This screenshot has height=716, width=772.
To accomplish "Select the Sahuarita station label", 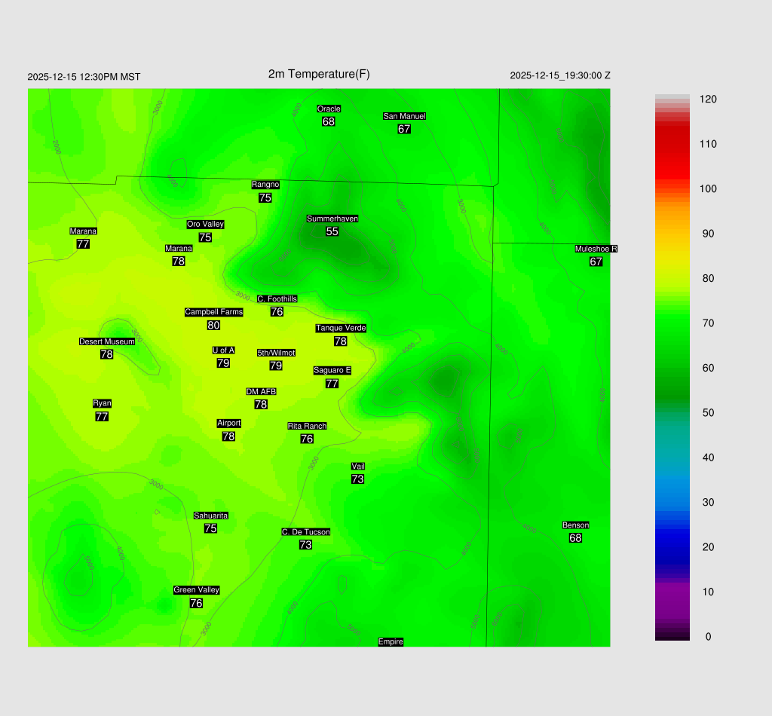I will click(x=210, y=516).
